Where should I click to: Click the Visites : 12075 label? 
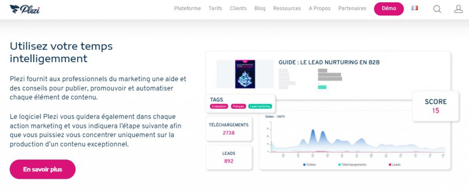[x=275, y=117]
